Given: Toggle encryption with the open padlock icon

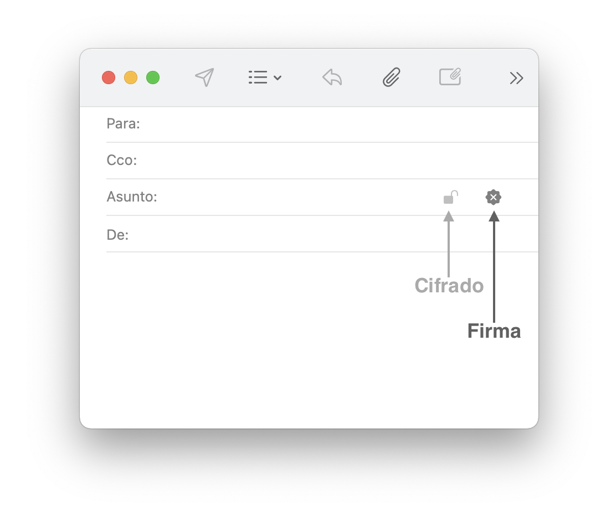Looking at the screenshot, I should coord(450,197).
